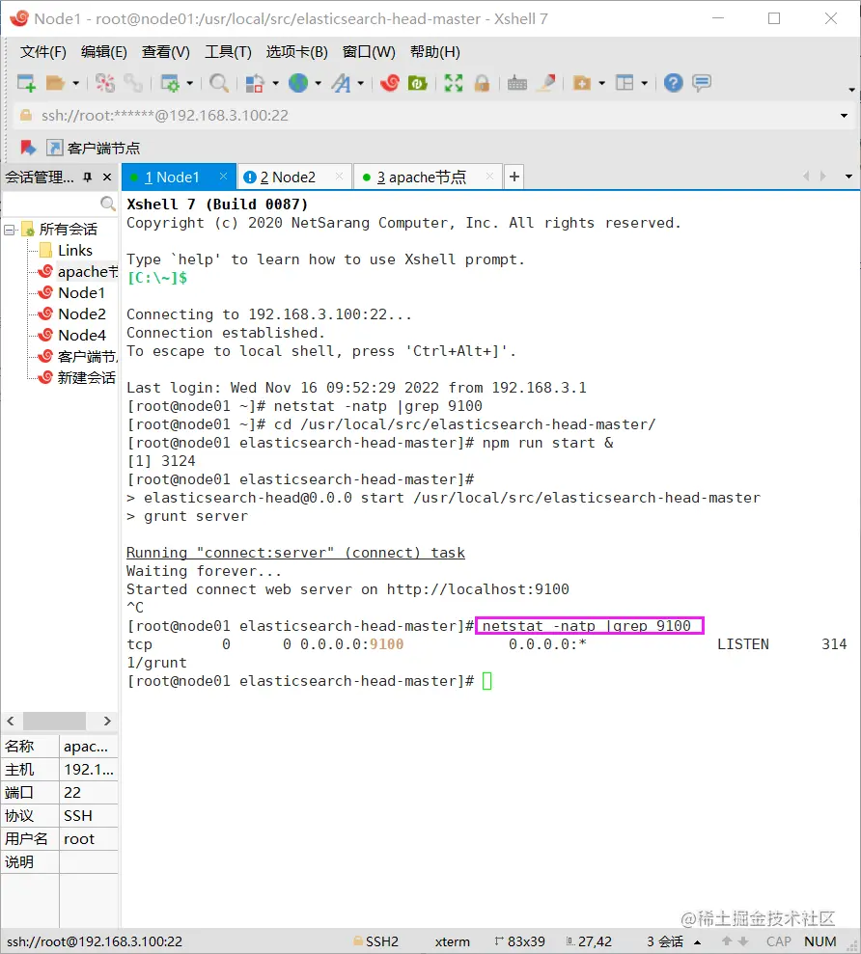Click the Disconnect toolbar icon
Viewport: 861px width, 954px height.
(x=105, y=83)
